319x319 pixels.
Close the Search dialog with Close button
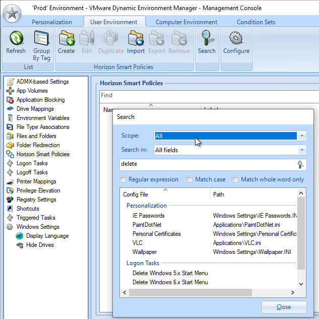tap(284, 307)
